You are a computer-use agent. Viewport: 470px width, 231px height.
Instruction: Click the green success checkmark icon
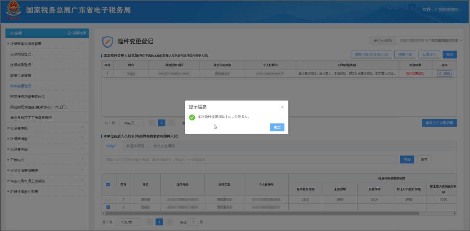click(192, 117)
